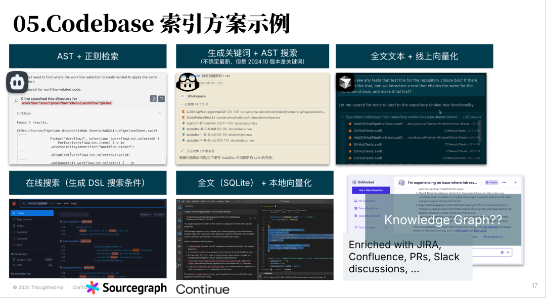Open Recently Archived in Unblocked sidebar
The image size is (546, 298).
tap(367, 216)
